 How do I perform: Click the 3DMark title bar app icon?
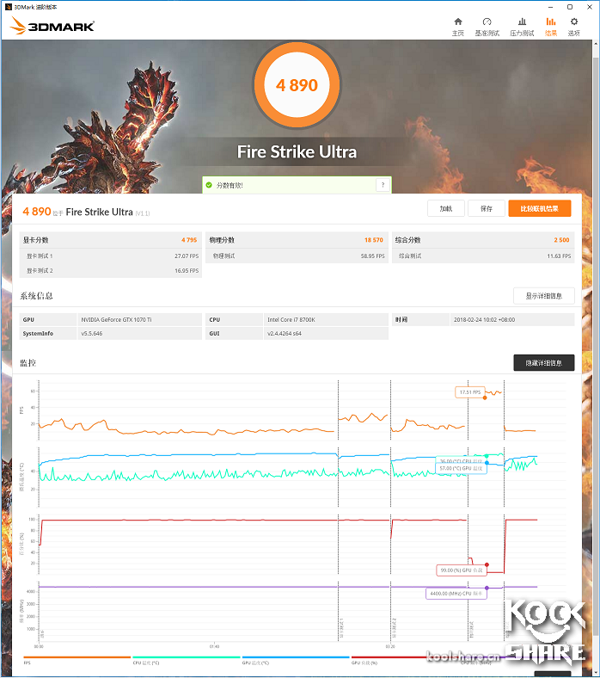point(9,7)
